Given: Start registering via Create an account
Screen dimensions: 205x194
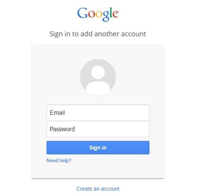Looking at the screenshot, I should (98, 189).
